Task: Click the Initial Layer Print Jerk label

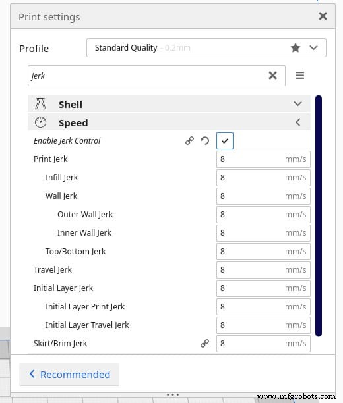Action: click(85, 307)
